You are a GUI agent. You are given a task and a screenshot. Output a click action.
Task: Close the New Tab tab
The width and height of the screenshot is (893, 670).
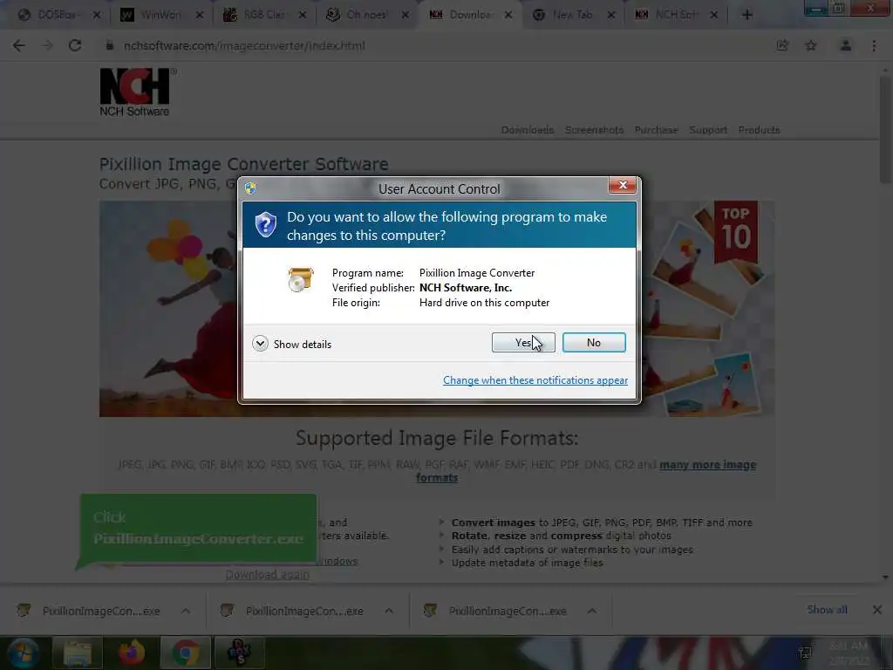coord(611,15)
